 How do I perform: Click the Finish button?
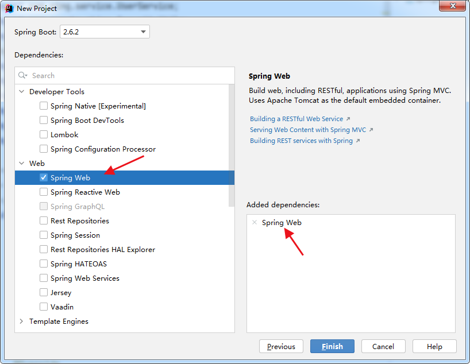(332, 346)
